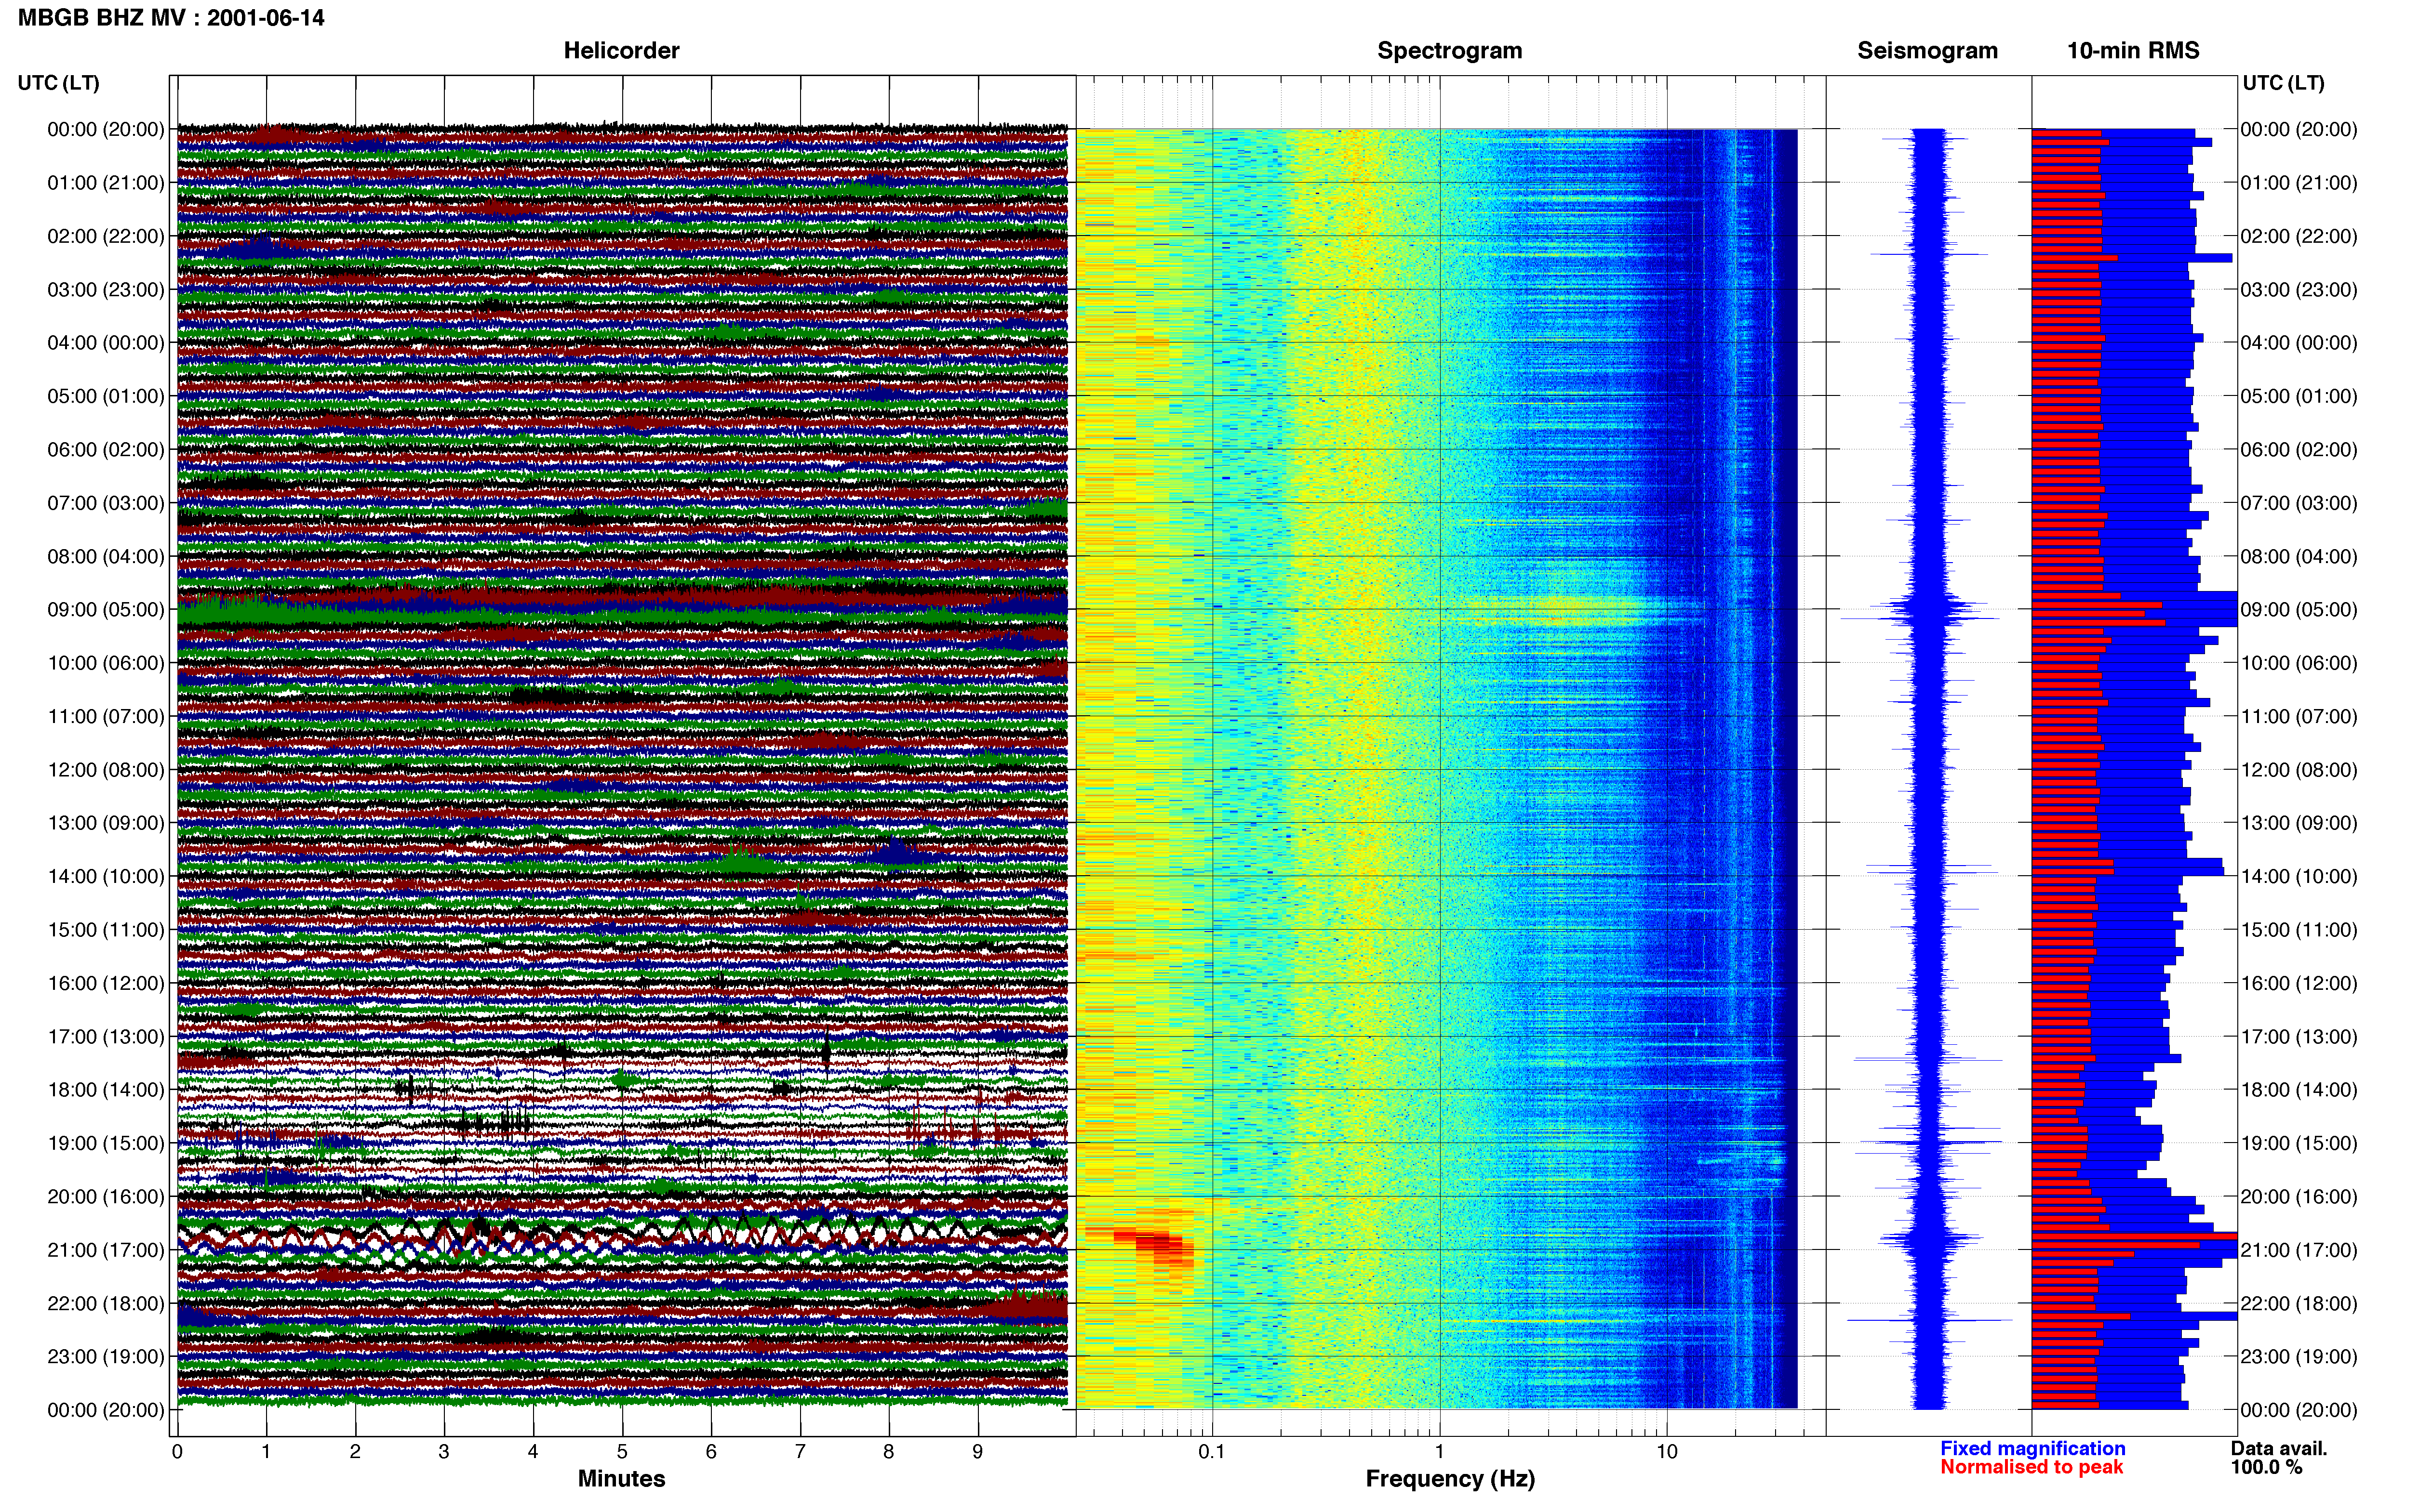2419x1512 pixels.
Task: Click the left '13:00 (09:00)' time label
Action: 106,823
